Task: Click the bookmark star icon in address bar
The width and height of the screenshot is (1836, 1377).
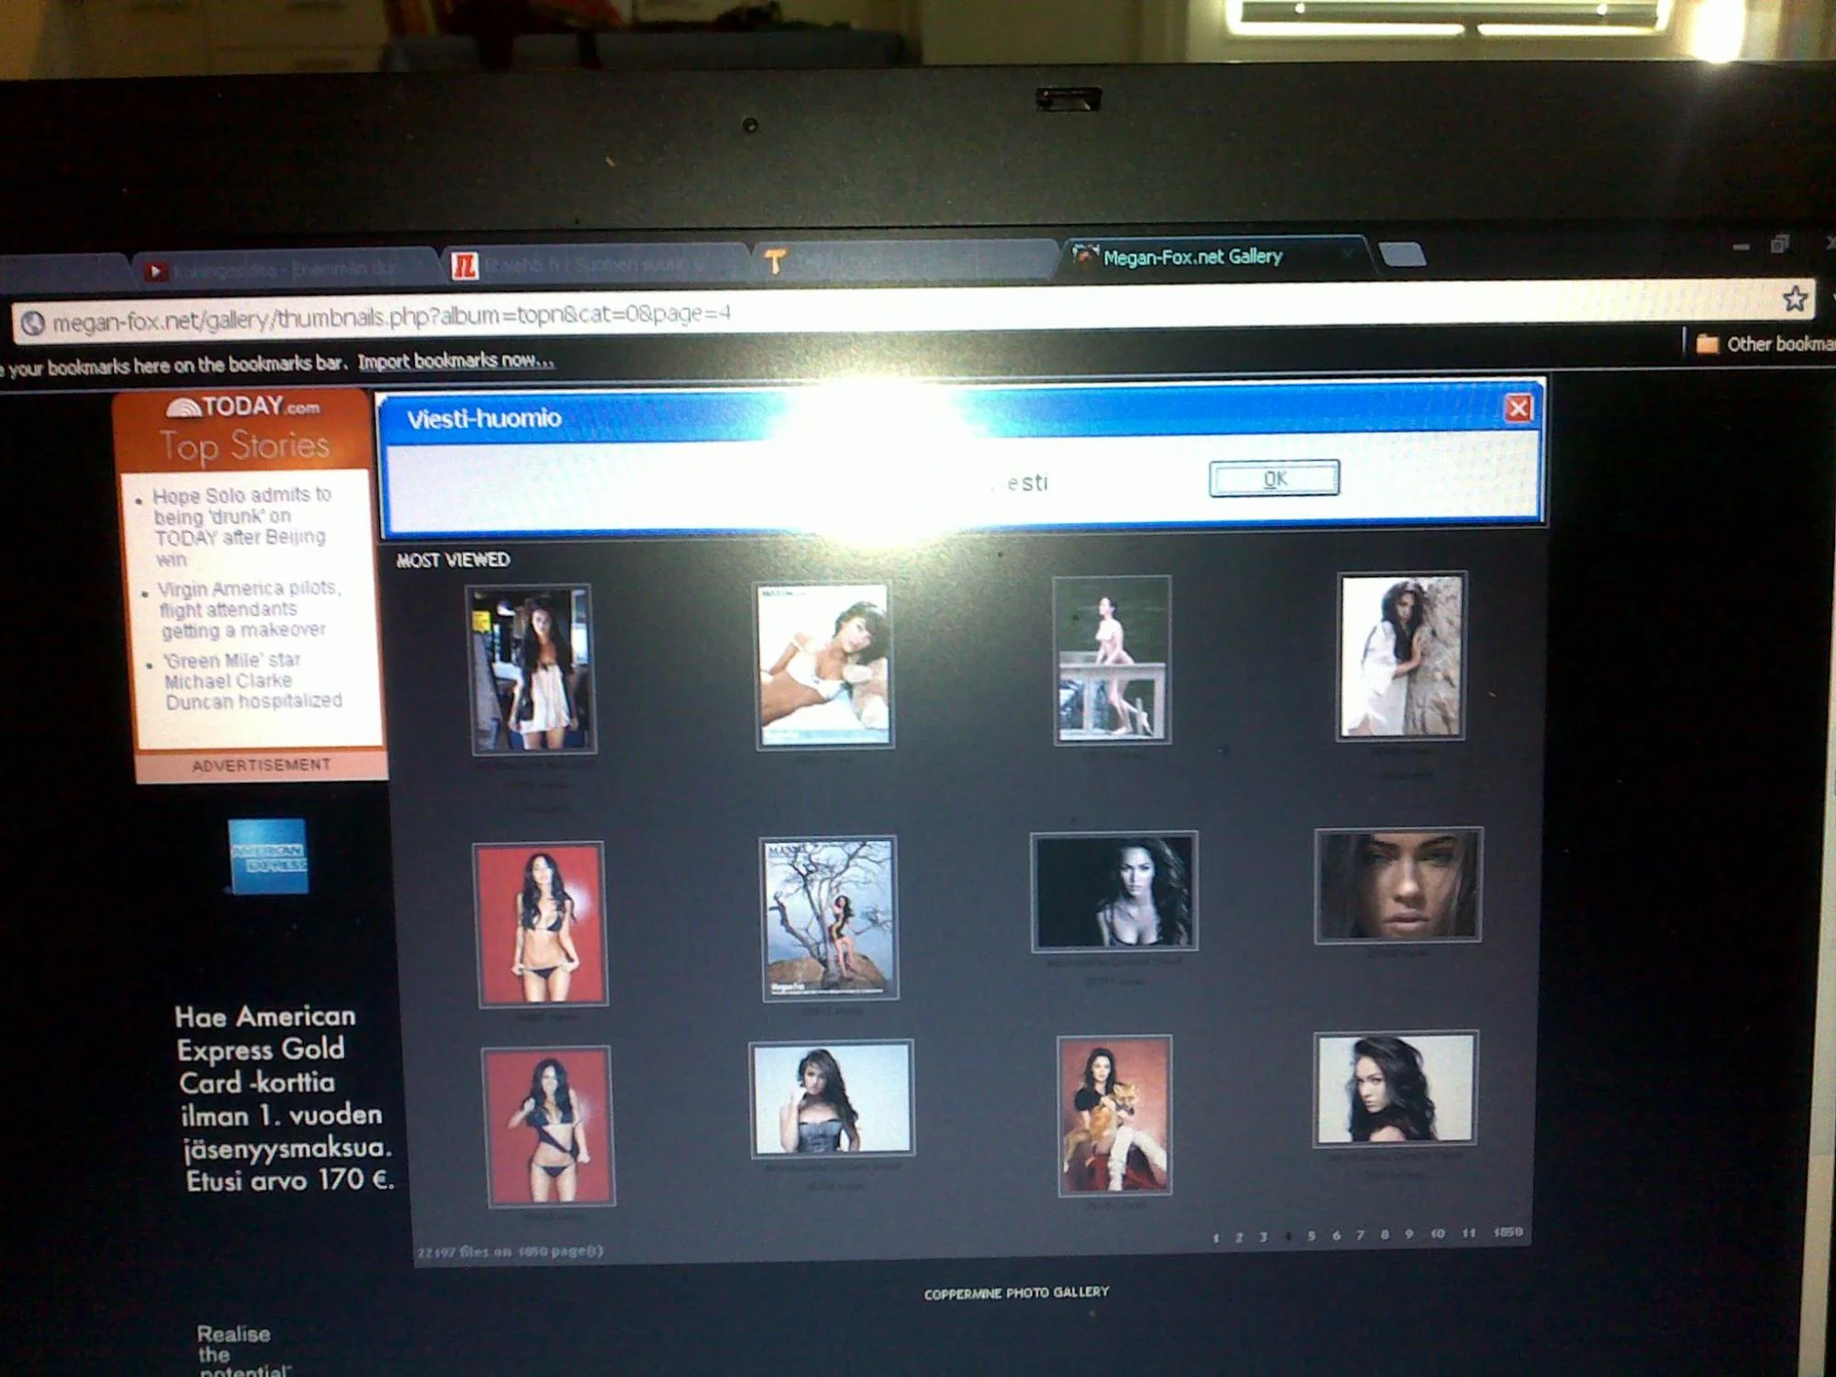Action: pos(1794,299)
